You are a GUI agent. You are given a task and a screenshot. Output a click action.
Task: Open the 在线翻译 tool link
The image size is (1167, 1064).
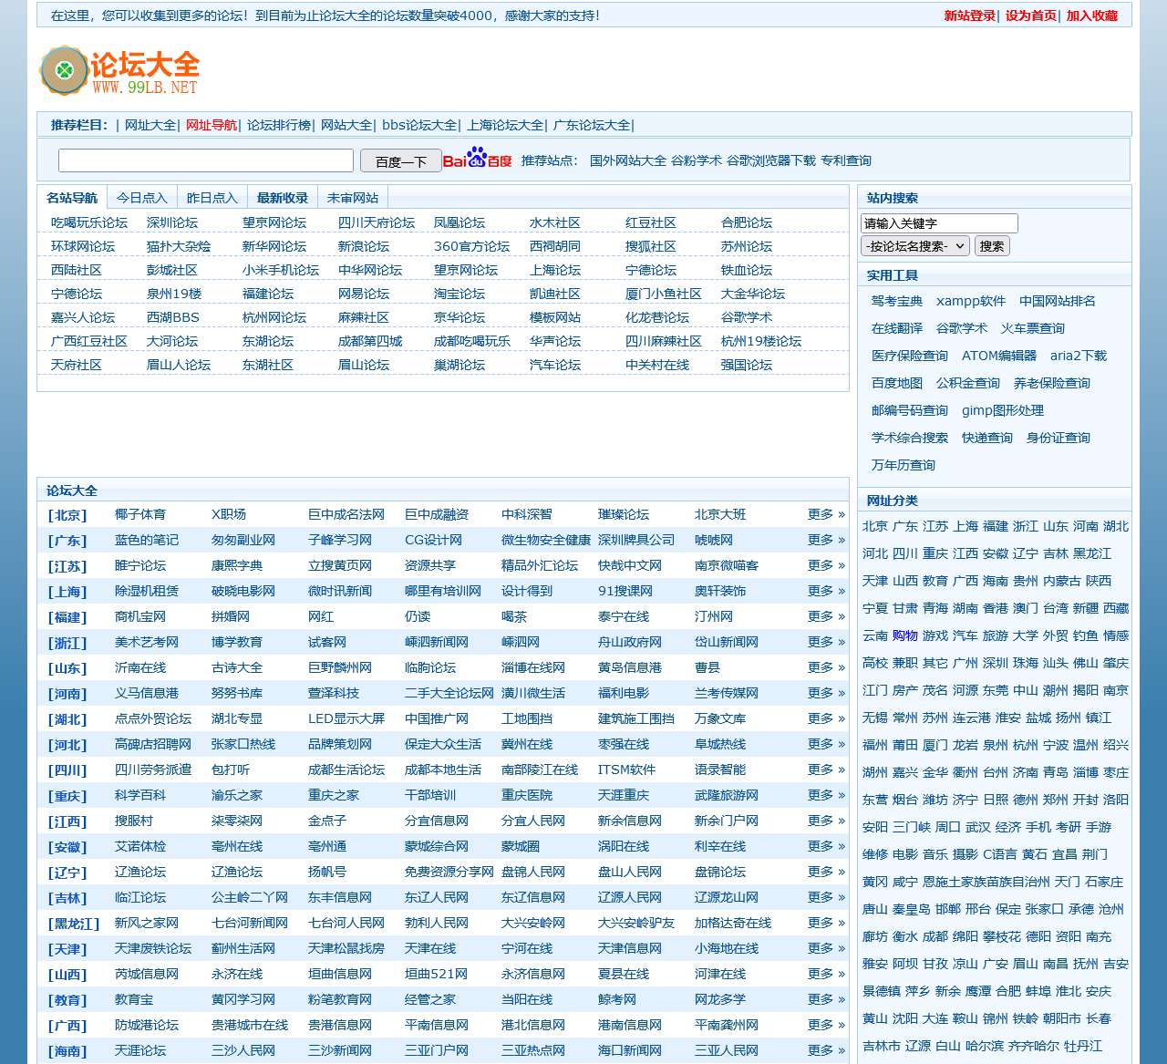[896, 328]
